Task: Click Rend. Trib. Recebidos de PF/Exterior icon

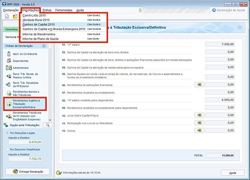Action: (x=8, y=84)
